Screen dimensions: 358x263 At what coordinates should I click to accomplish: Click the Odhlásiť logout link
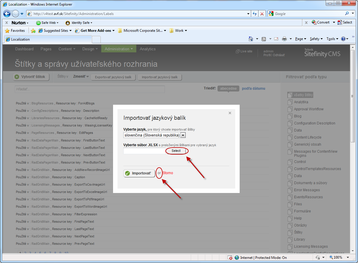[279, 55]
